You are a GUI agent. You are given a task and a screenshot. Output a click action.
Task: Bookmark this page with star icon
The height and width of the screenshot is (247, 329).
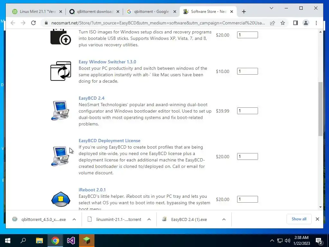point(283,23)
